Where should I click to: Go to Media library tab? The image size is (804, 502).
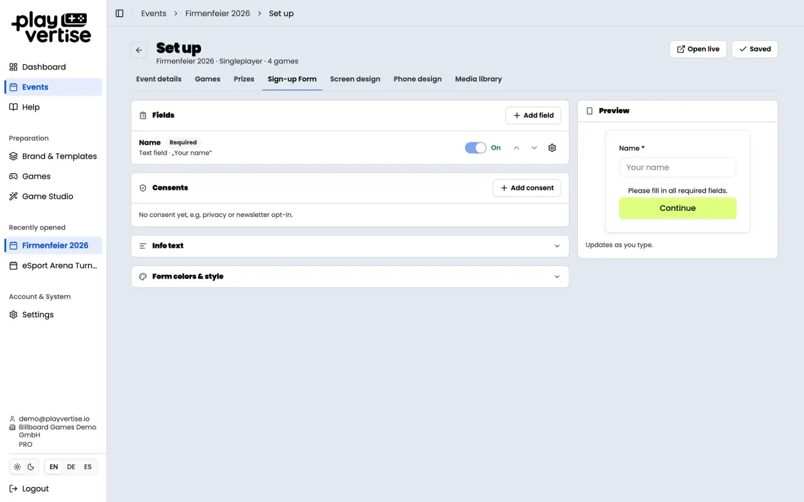click(x=479, y=79)
